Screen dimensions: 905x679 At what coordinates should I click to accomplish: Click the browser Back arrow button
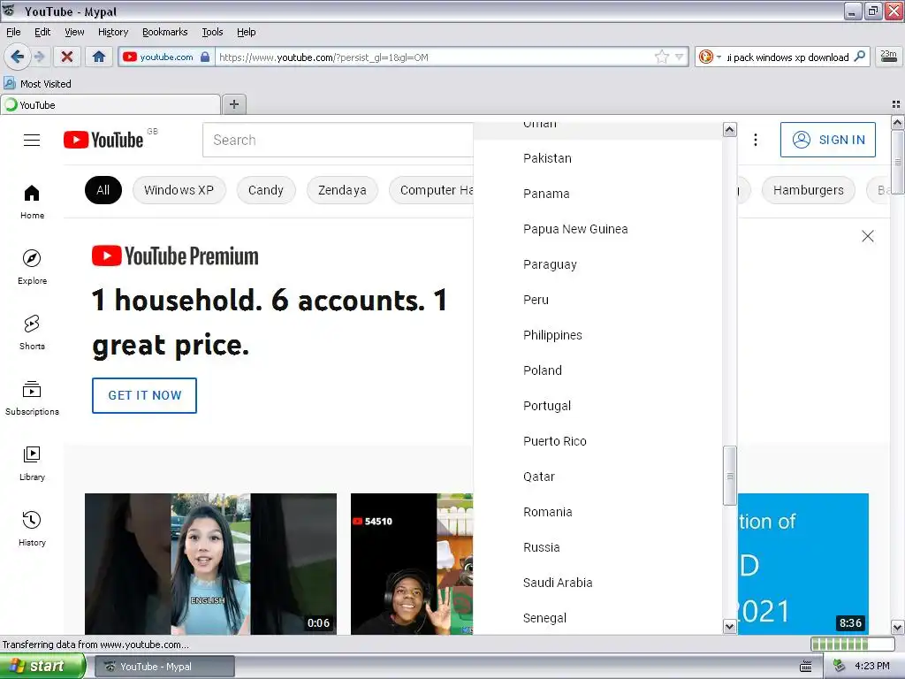[x=17, y=57]
